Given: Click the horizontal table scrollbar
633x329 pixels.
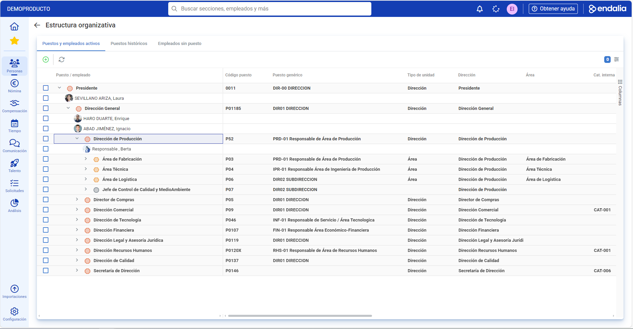Looking at the screenshot, I should tap(300, 316).
